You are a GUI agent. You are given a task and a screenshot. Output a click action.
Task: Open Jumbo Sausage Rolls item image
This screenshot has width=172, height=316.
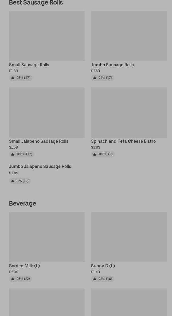(129, 36)
